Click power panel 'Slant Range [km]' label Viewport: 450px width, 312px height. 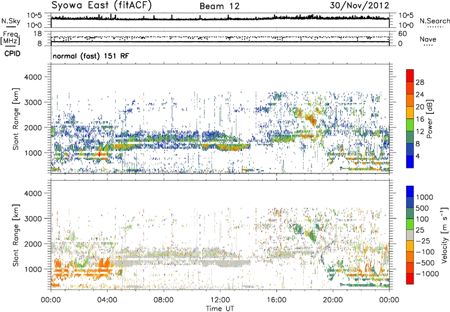(16, 119)
